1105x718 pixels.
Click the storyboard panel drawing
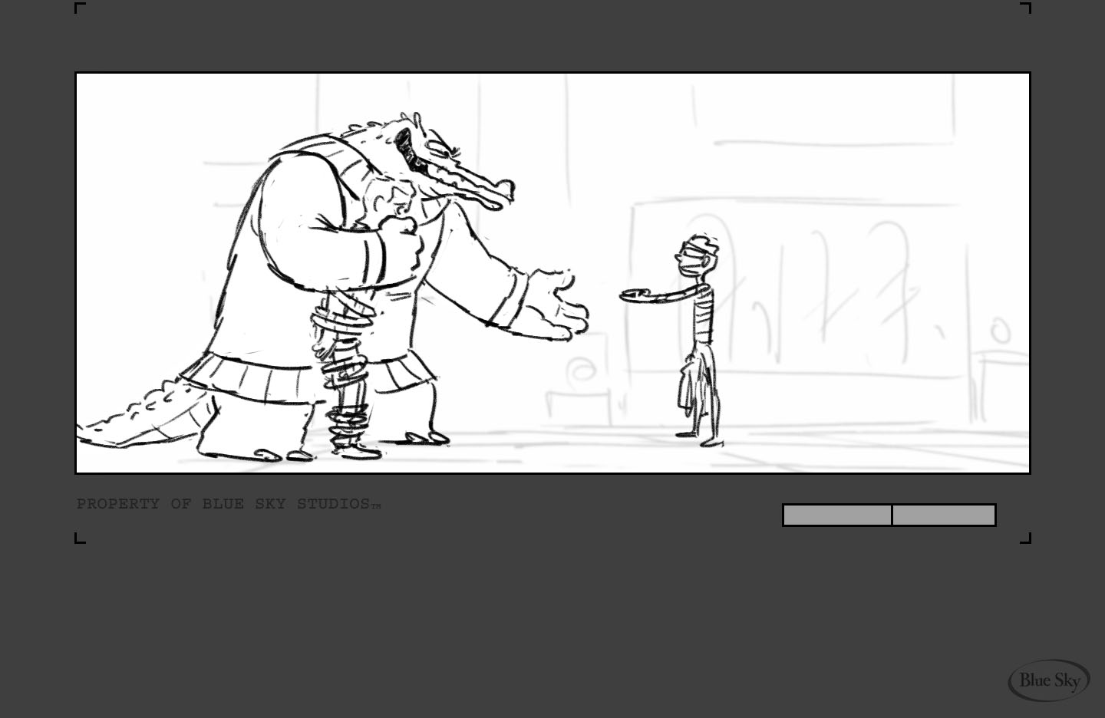pyautogui.click(x=552, y=273)
